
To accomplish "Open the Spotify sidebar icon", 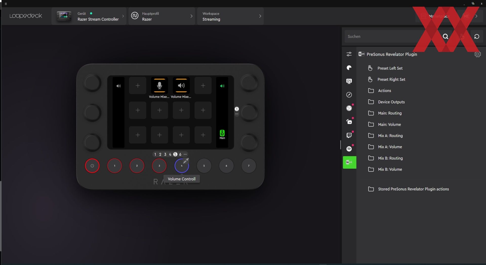I will tap(349, 149).
